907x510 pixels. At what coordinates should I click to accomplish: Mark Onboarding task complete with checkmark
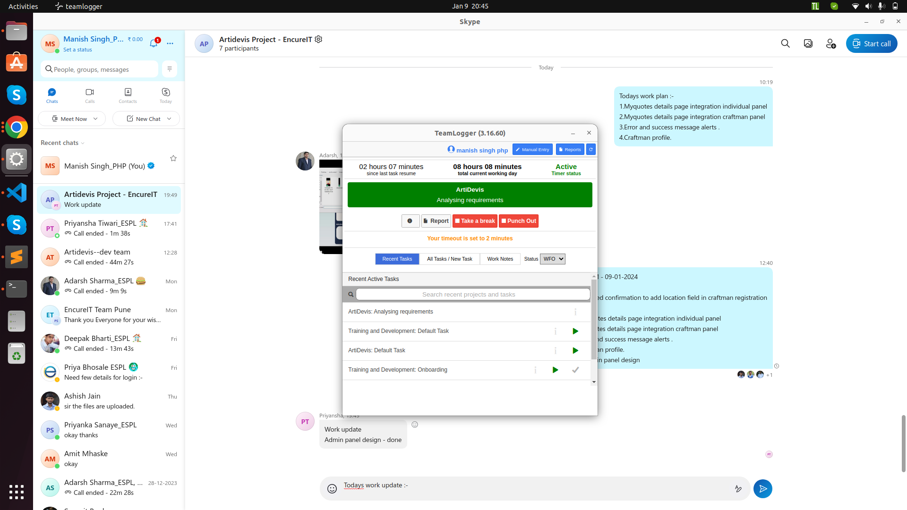tap(575, 370)
